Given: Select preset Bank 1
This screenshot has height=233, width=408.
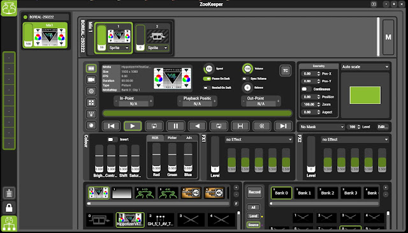Looking at the screenshot, I should 305,193.
